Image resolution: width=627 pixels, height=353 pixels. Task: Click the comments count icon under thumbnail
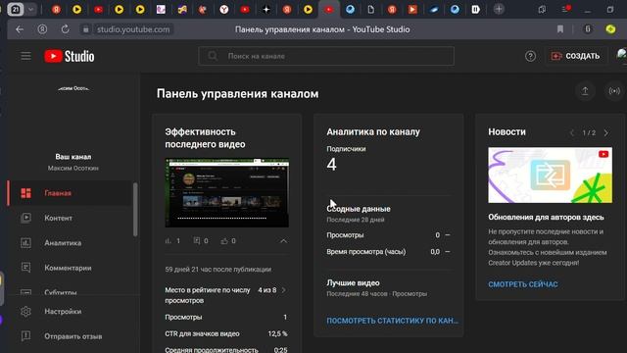pyautogui.click(x=197, y=241)
